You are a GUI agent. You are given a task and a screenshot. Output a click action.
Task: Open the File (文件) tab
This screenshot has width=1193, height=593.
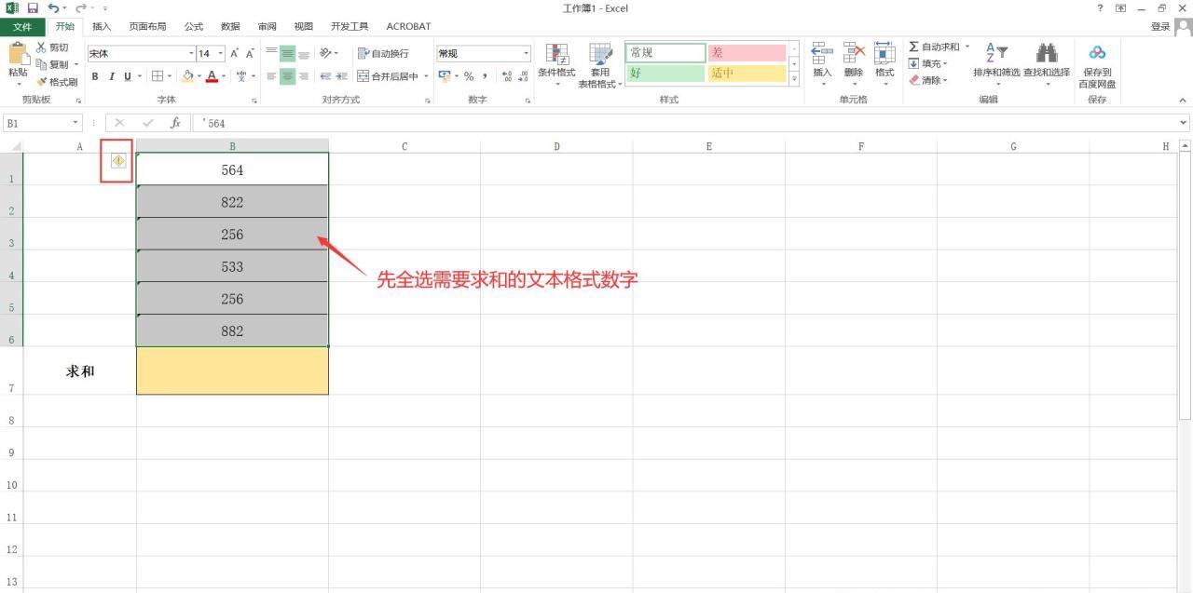pyautogui.click(x=22, y=26)
